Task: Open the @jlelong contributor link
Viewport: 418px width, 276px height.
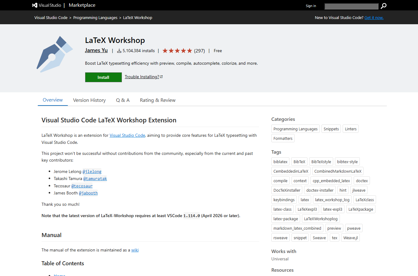Action: pos(92,171)
